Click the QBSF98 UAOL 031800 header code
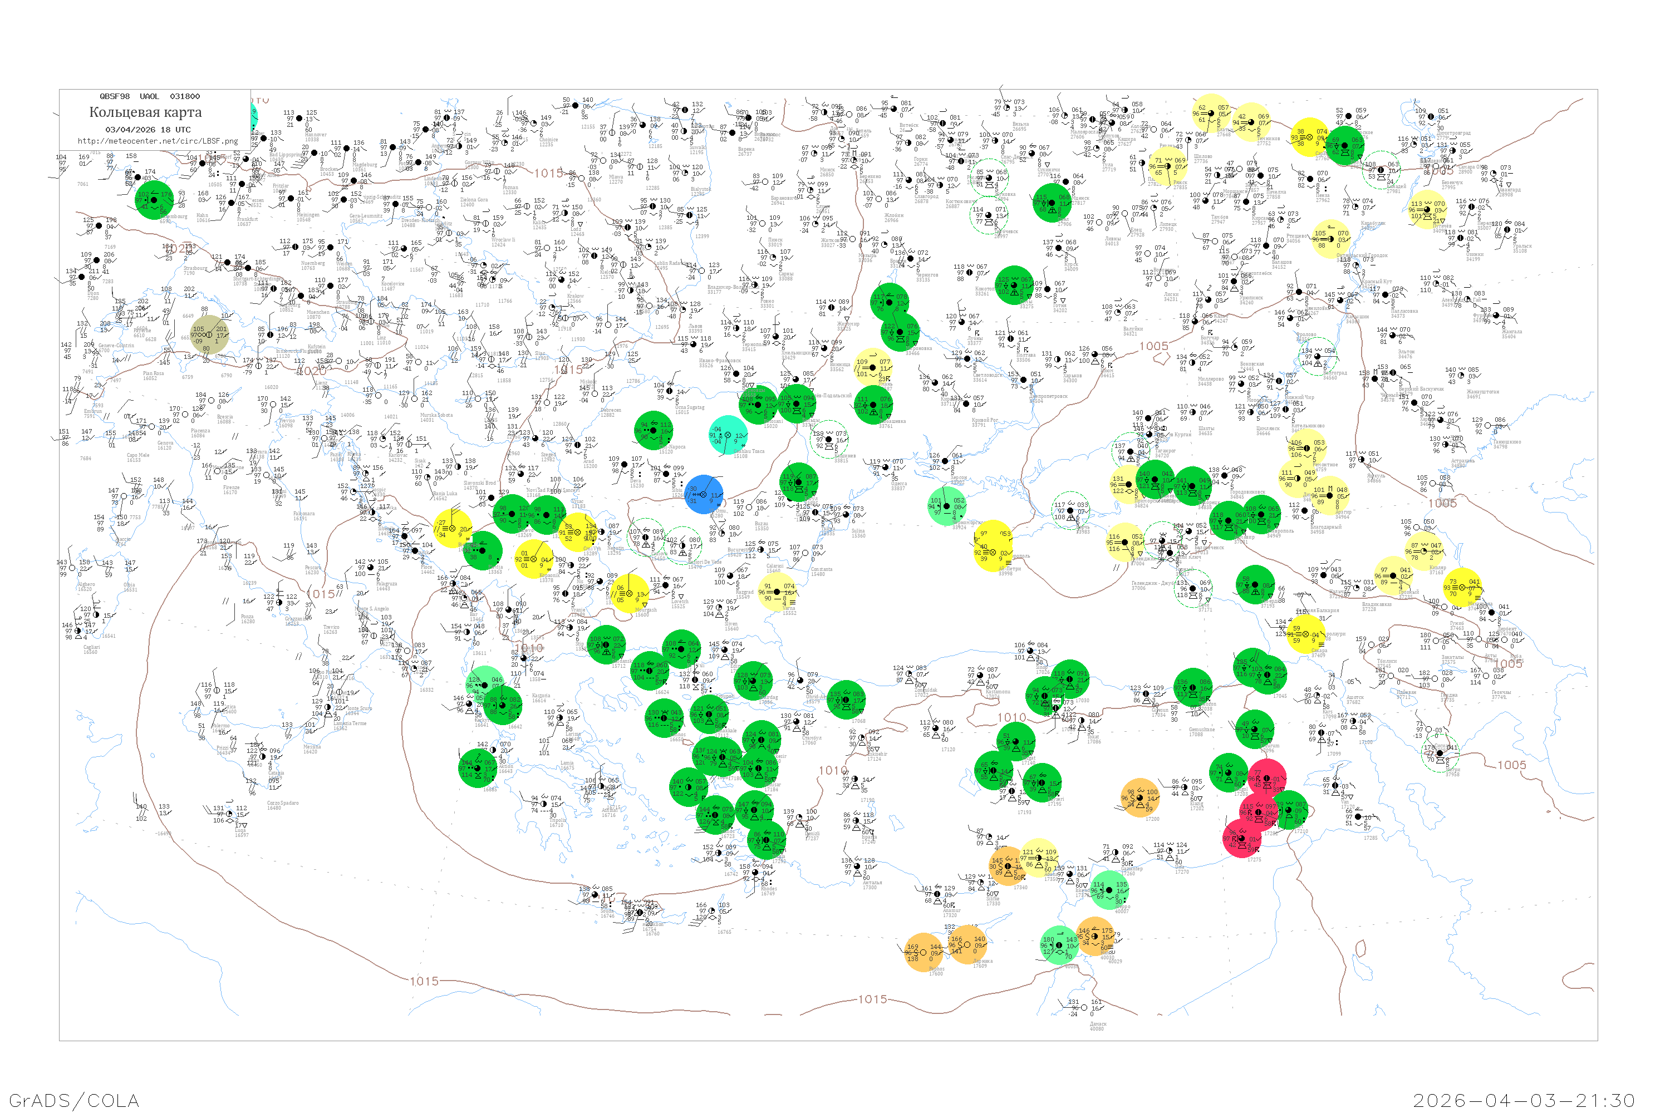The width and height of the screenshot is (1670, 1113). 149,96
